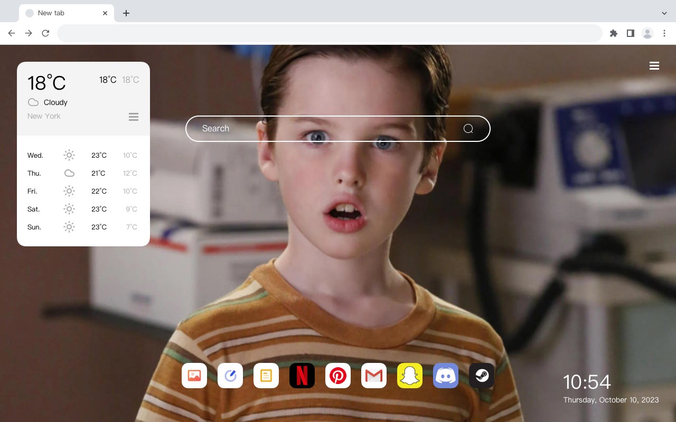Select the Thu. forecast row label
The width and height of the screenshot is (676, 422).
[34, 173]
